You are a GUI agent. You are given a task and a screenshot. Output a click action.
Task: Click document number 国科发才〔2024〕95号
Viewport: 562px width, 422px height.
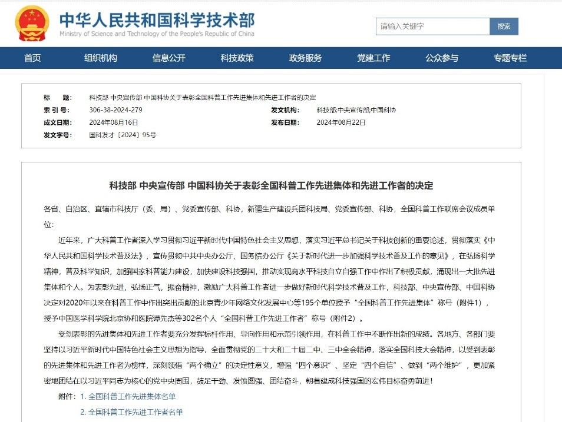(123, 135)
